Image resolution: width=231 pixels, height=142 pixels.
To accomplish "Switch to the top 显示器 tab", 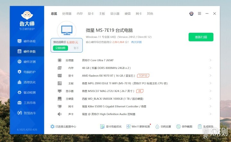I will [115, 14].
